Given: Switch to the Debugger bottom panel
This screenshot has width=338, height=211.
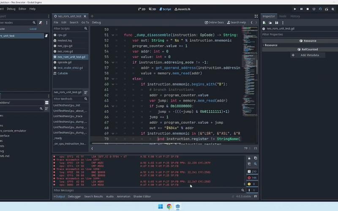Looking at the screenshot, I should point(74,196).
